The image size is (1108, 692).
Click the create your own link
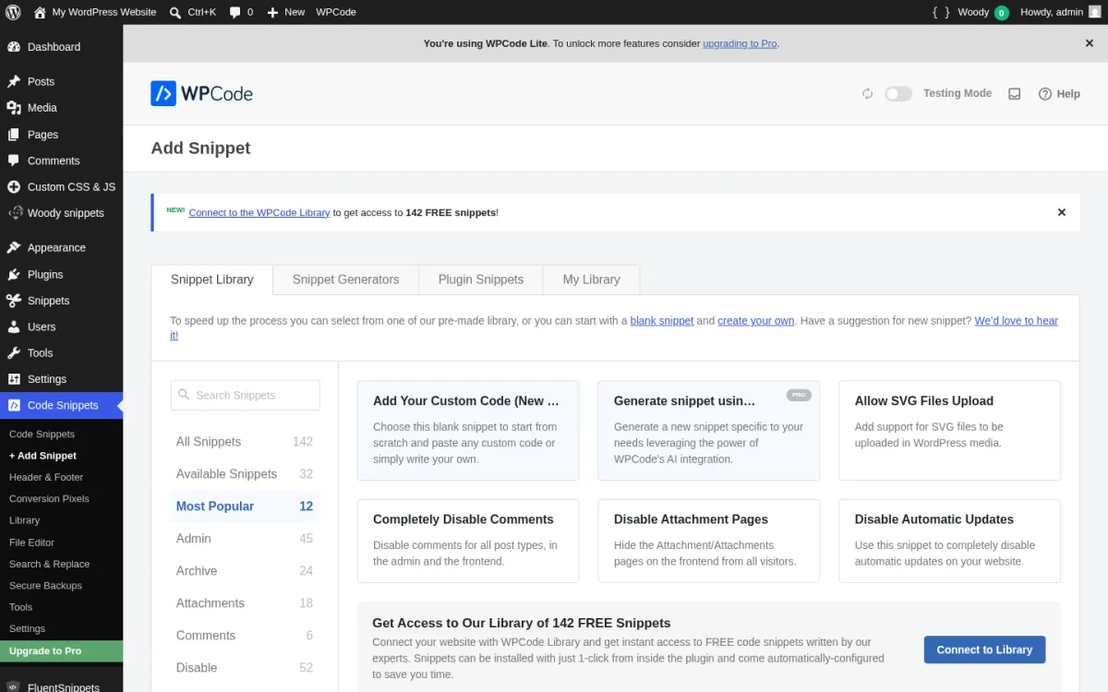click(x=756, y=321)
